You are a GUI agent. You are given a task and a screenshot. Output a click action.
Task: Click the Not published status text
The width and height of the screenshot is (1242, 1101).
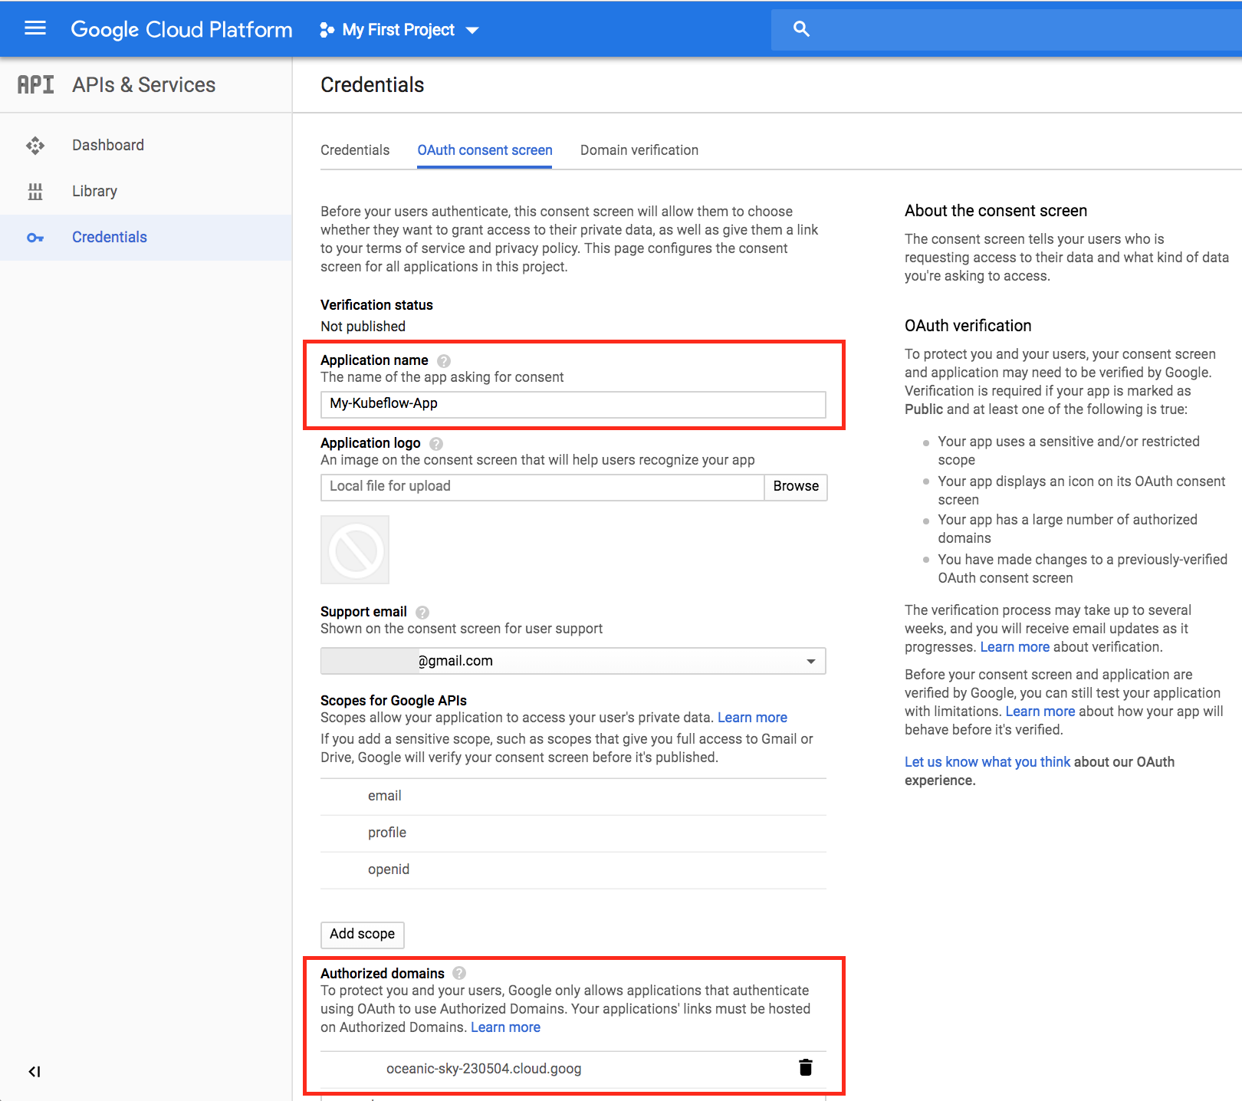point(363,327)
